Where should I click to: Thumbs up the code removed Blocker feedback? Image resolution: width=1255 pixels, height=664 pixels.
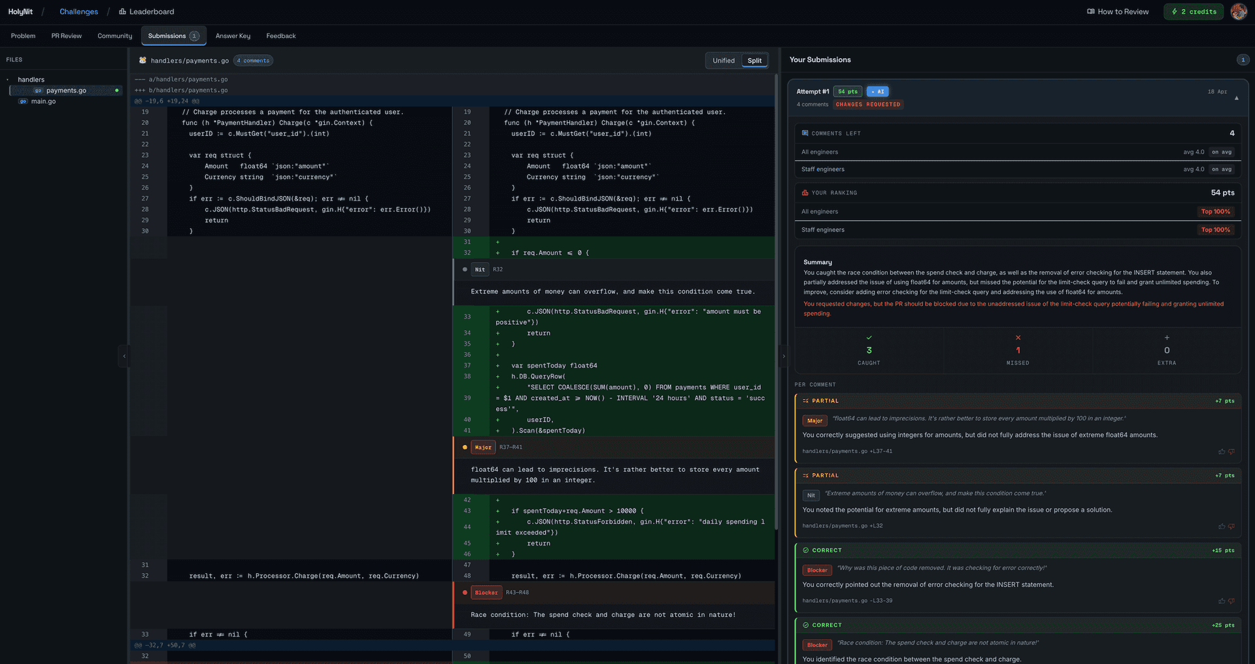(1222, 601)
